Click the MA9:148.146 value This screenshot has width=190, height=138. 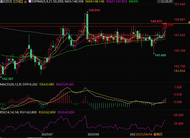pos(95,2)
